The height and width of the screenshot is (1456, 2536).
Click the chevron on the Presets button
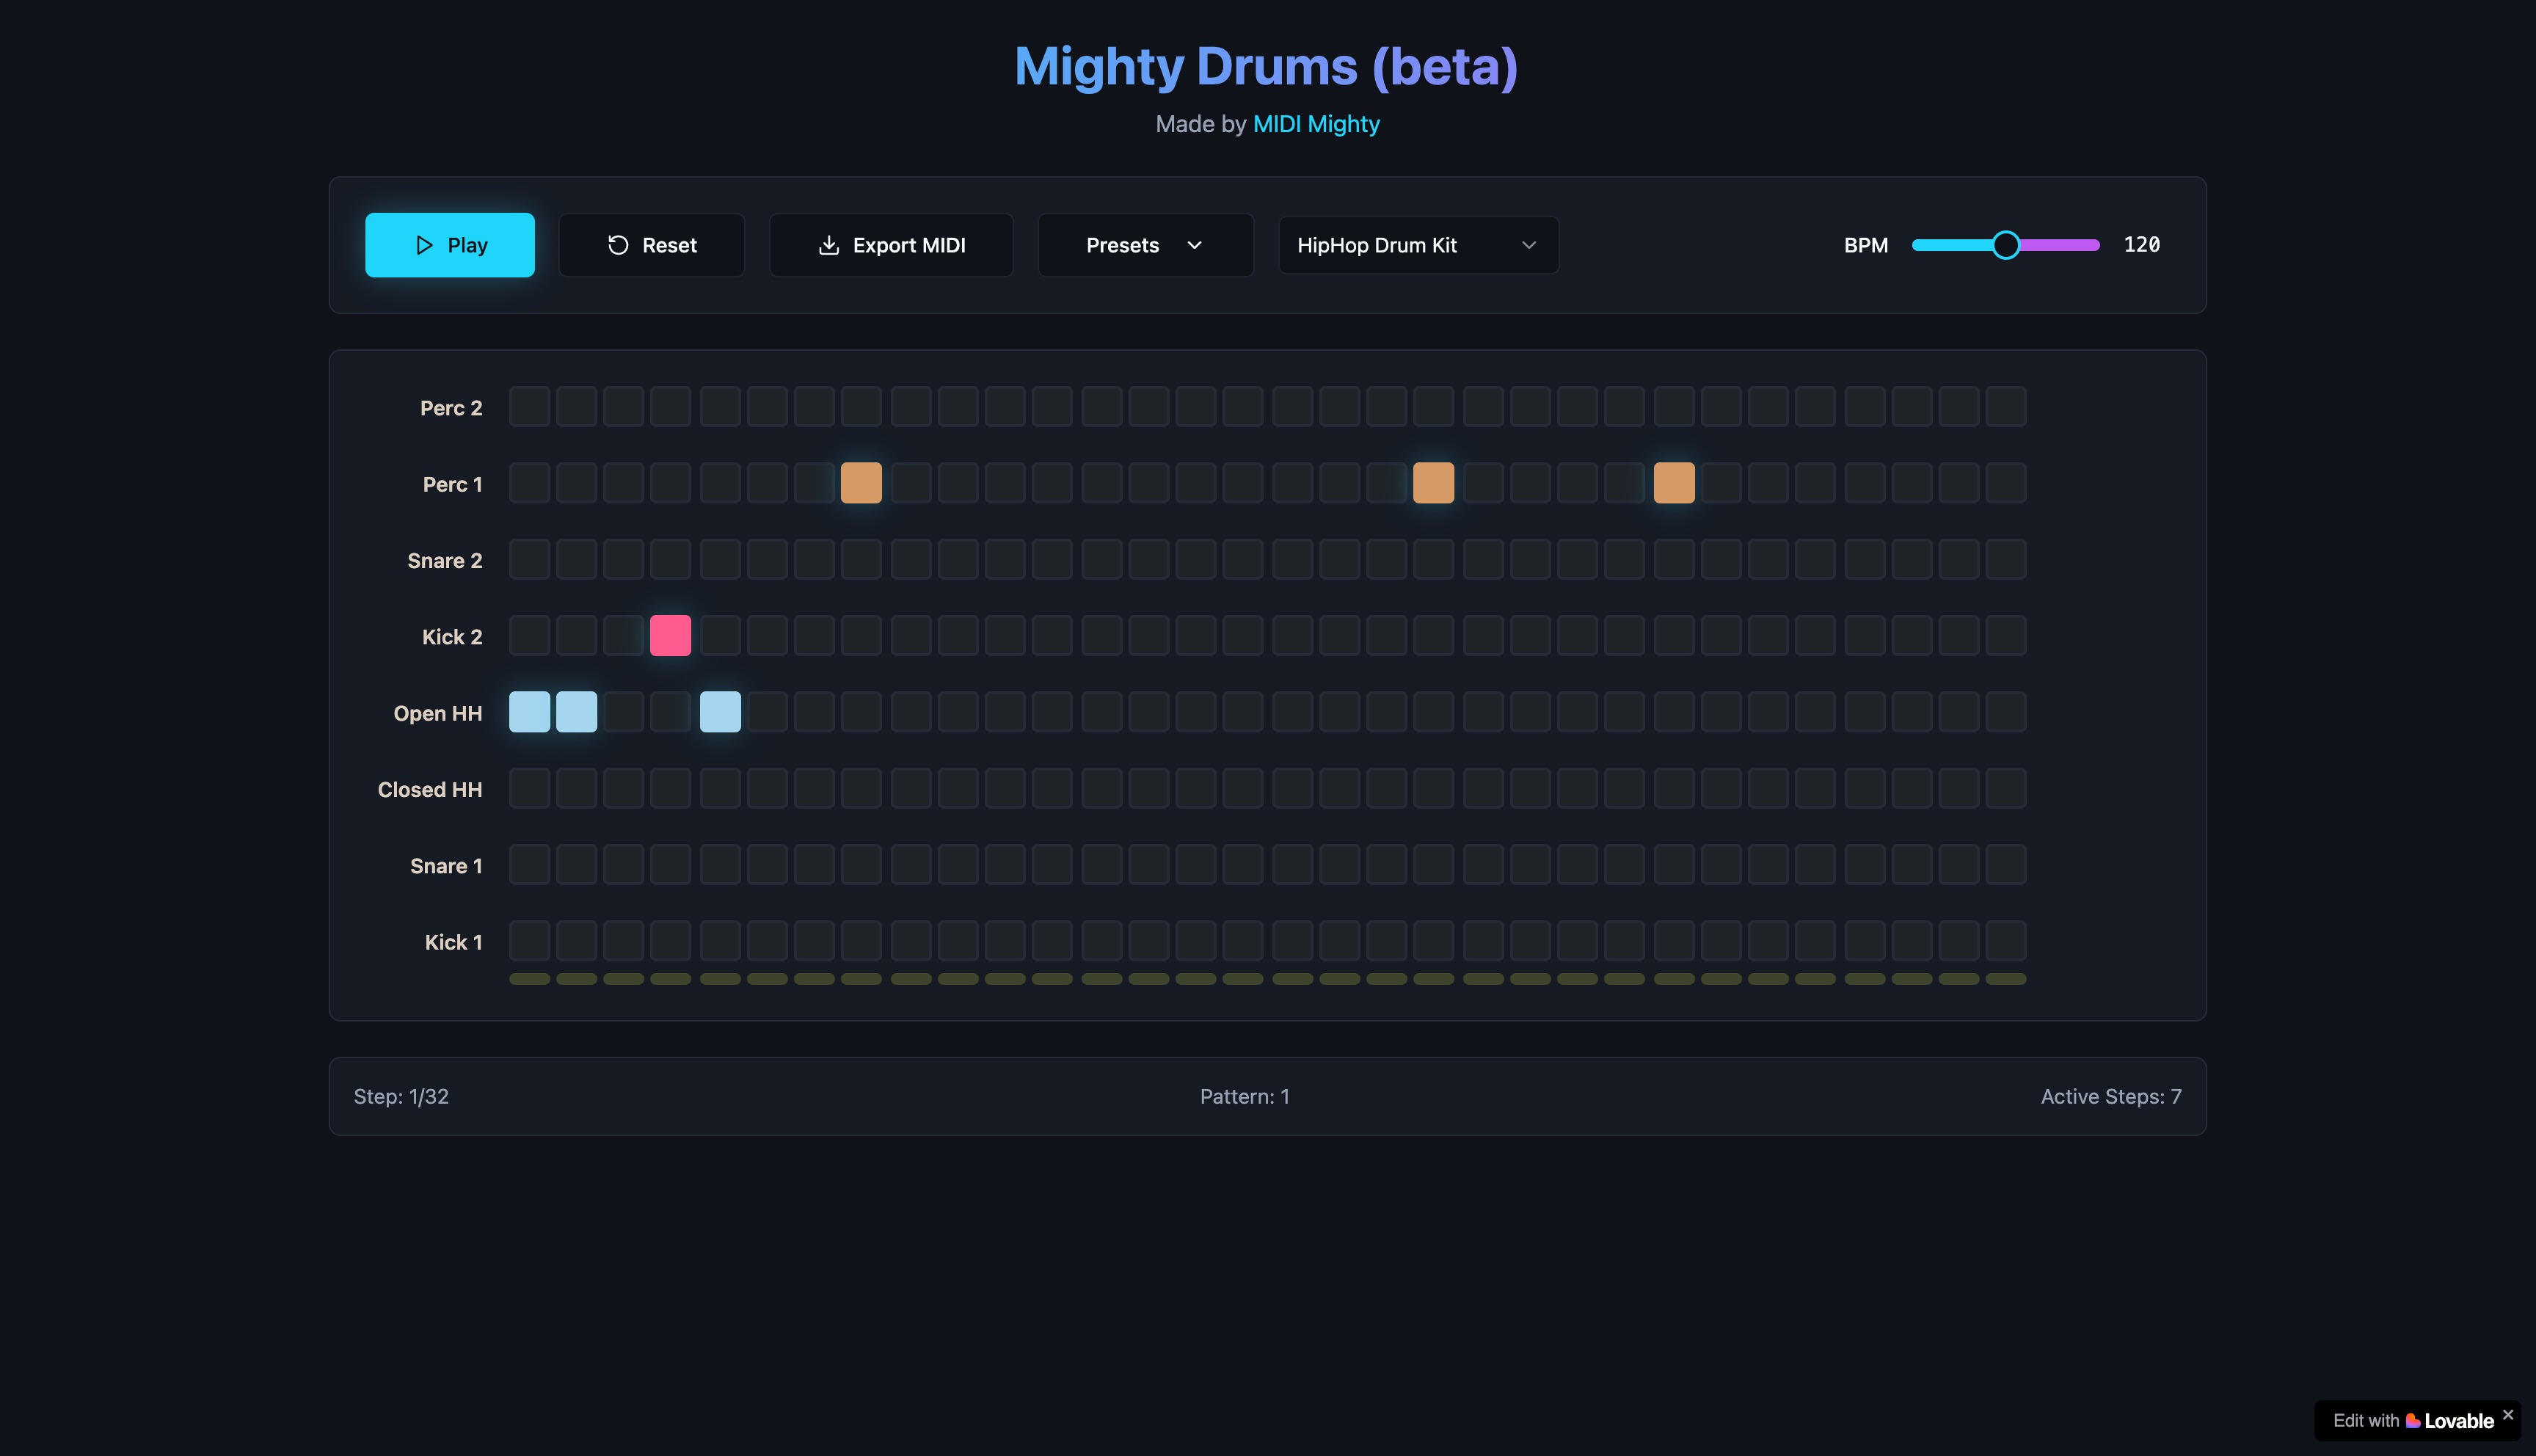1197,246
